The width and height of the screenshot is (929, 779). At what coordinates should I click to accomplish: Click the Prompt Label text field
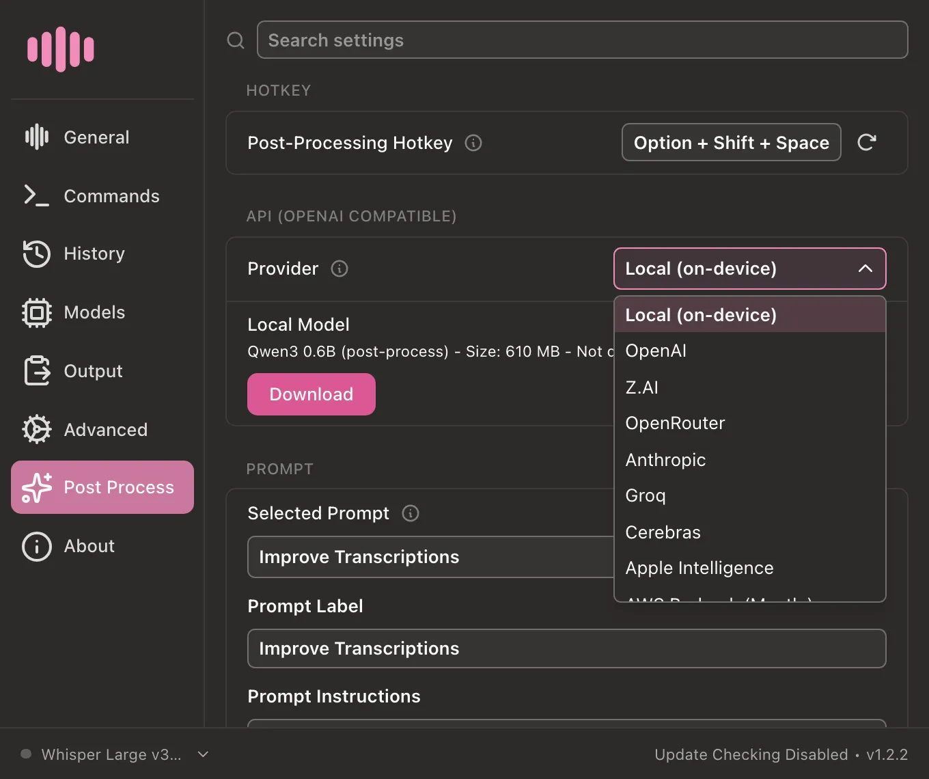[567, 648]
